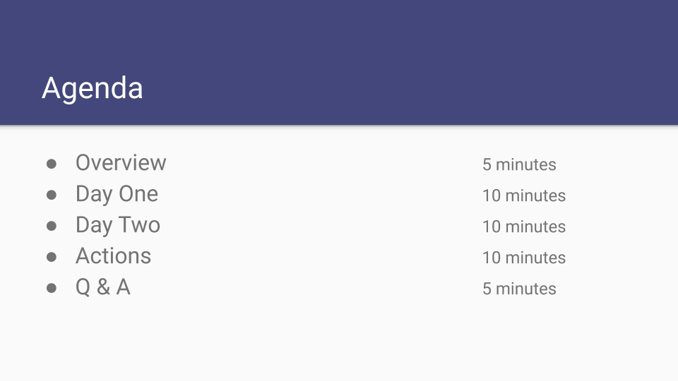Viewport: 678px width, 381px height.
Task: Click the Q & A agenda item
Action: (103, 287)
